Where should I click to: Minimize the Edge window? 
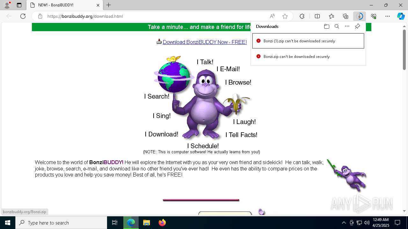click(x=371, y=5)
